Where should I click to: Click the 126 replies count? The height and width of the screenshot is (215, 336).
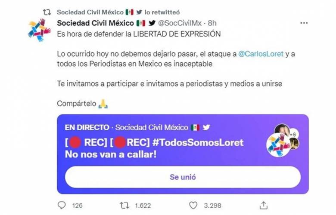tap(78, 205)
